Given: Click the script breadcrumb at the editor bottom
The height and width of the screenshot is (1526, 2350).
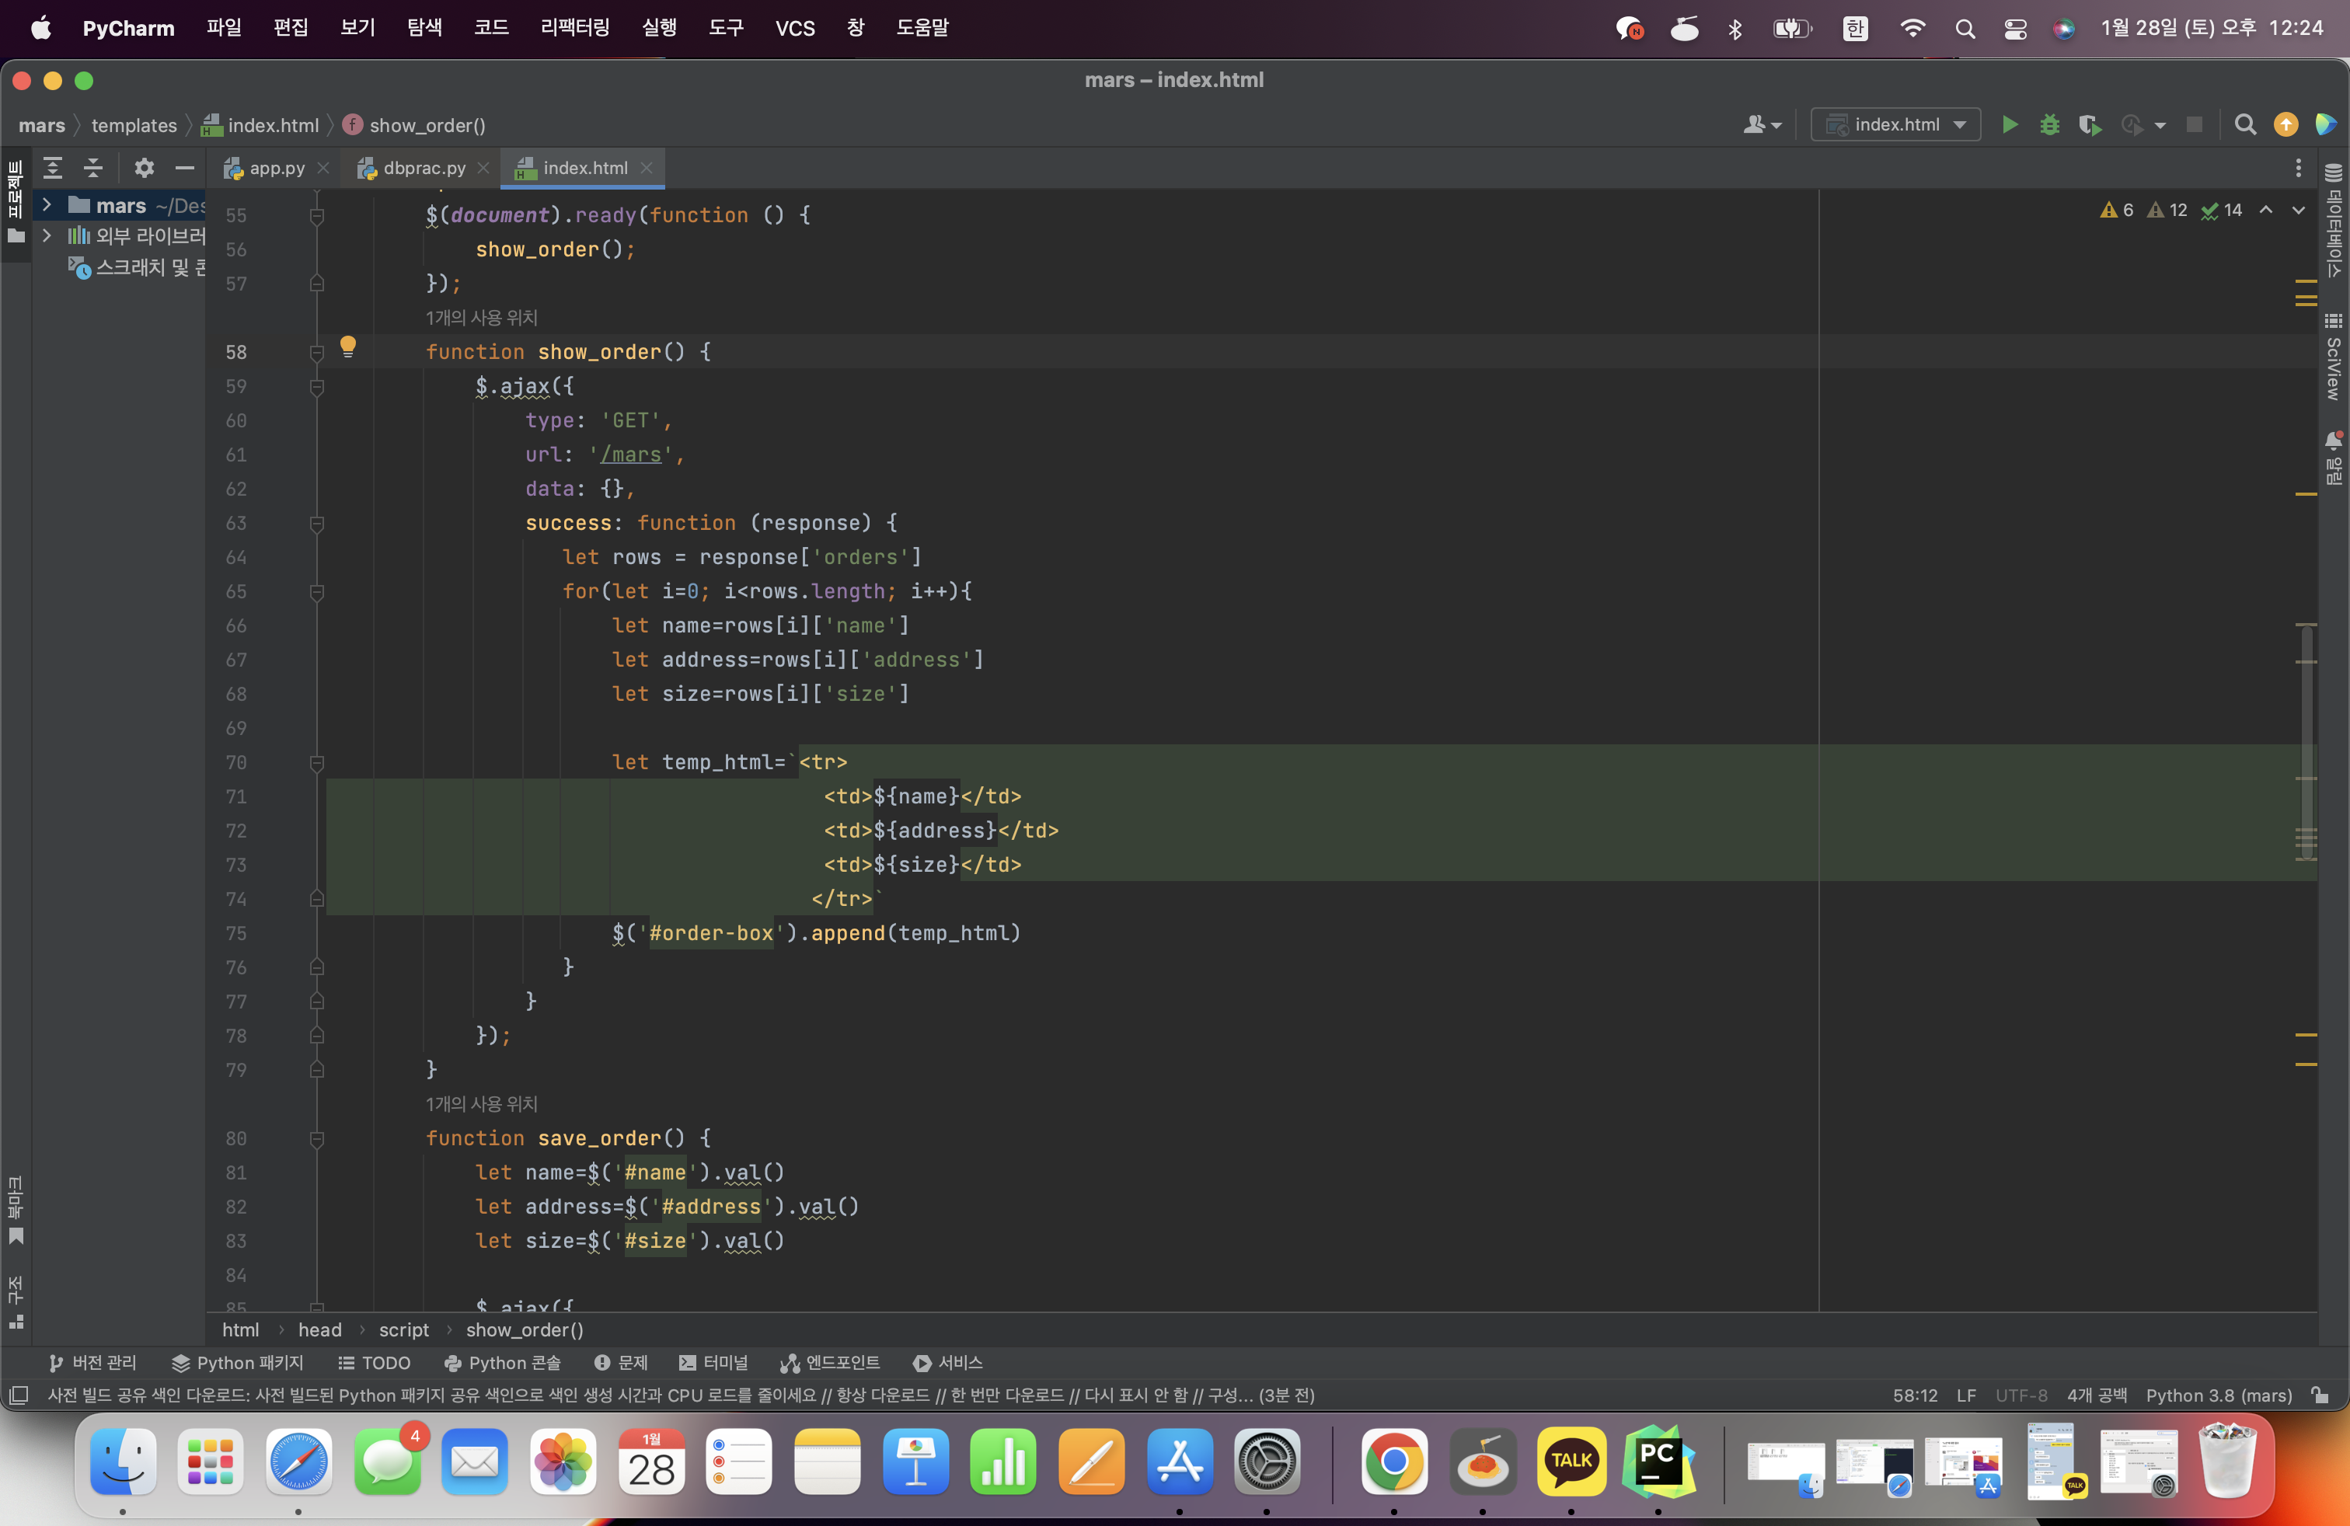Looking at the screenshot, I should [x=404, y=1330].
